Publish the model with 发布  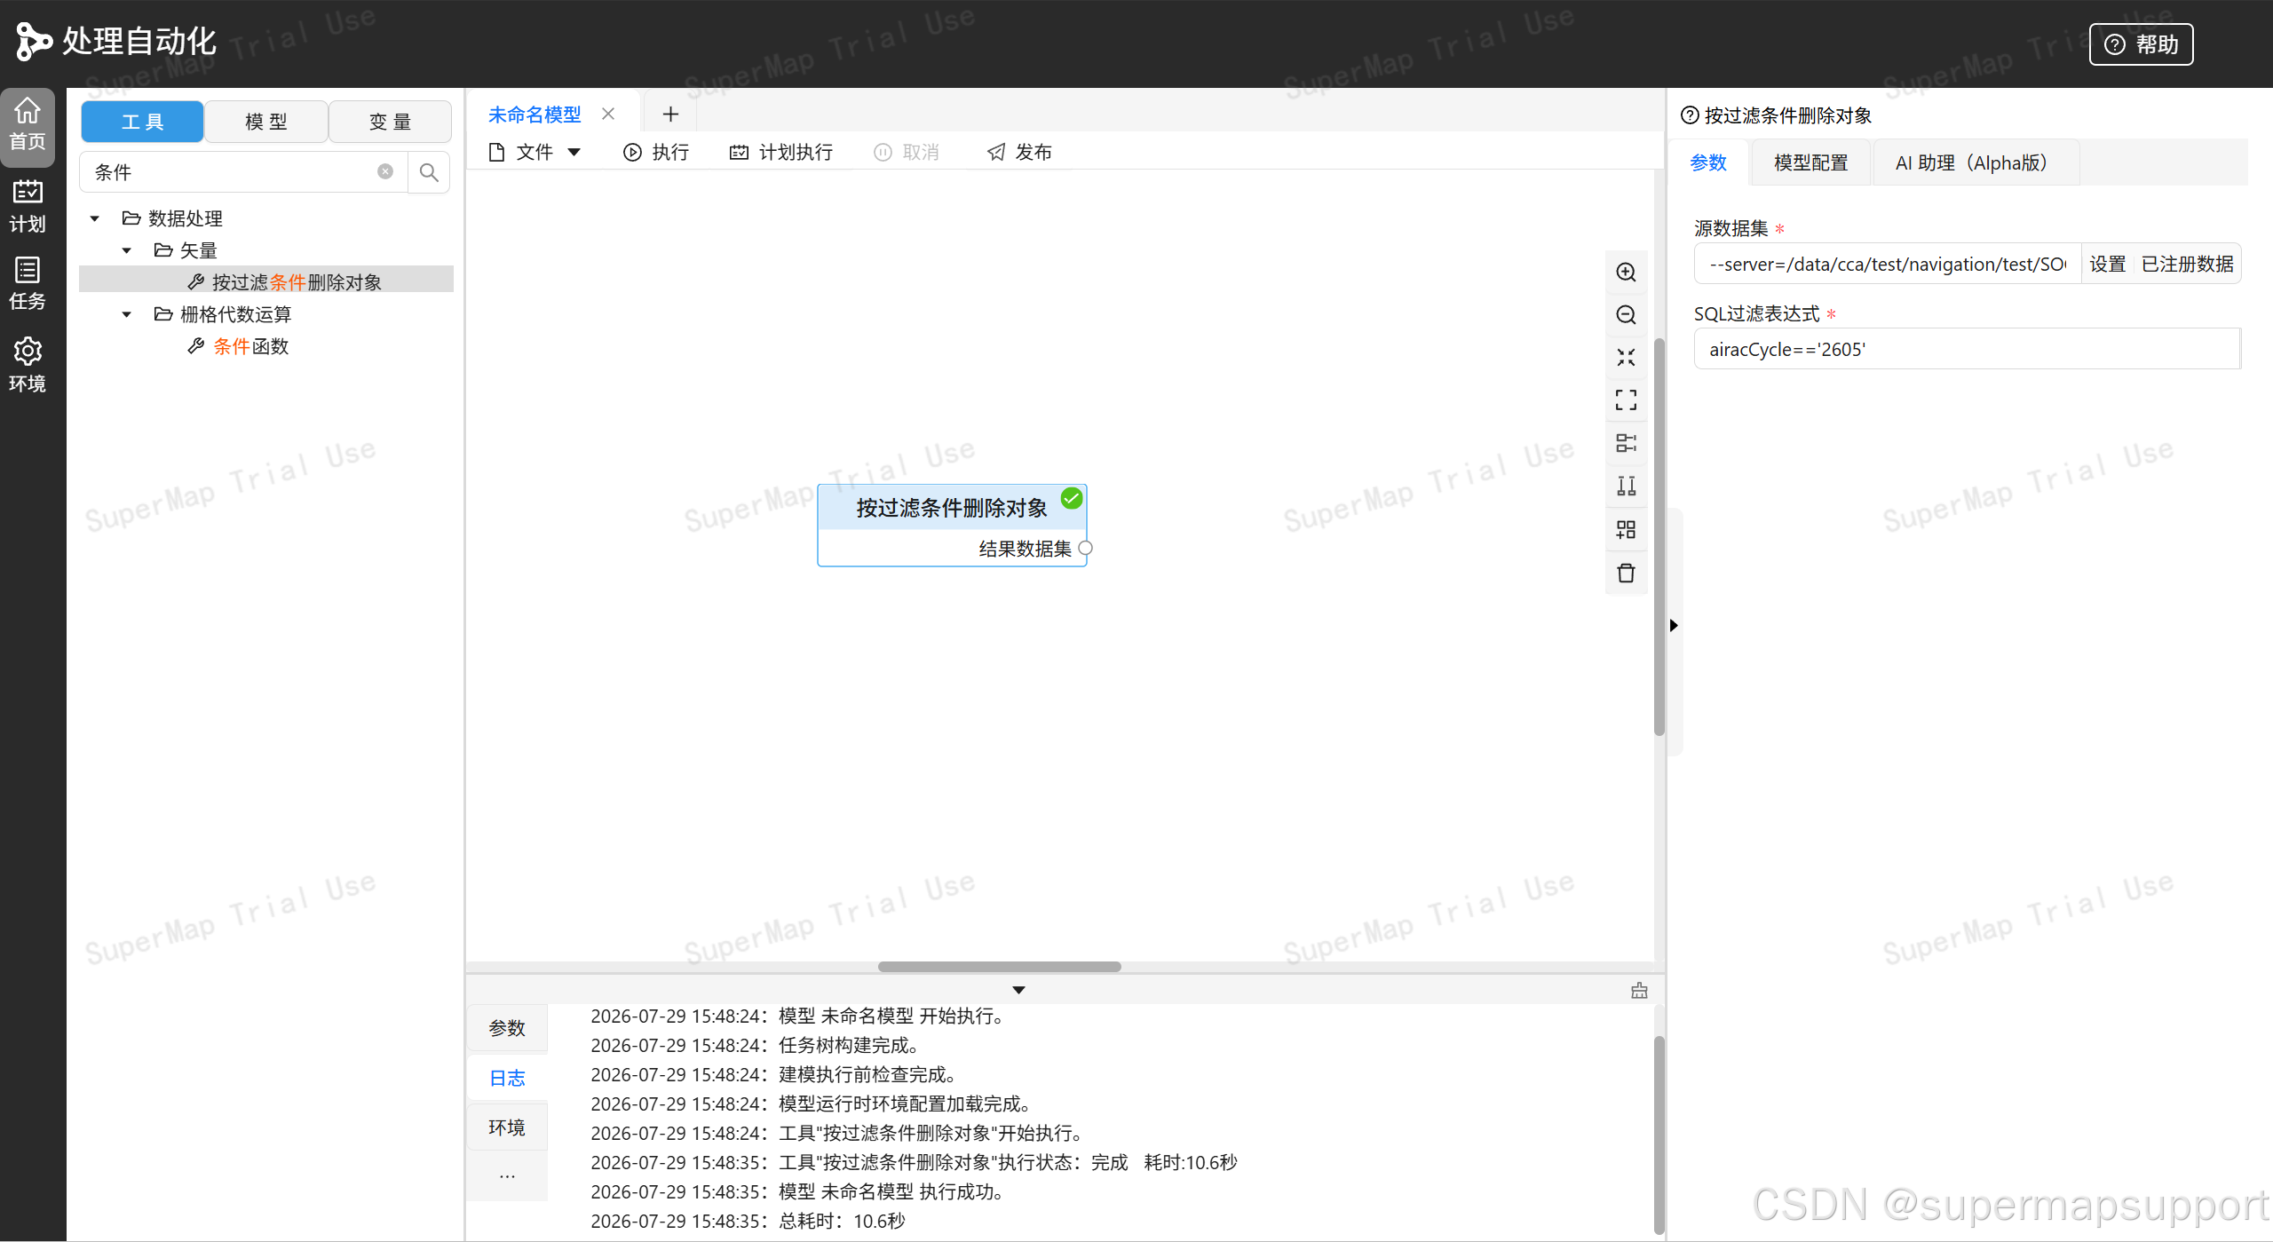[1019, 153]
